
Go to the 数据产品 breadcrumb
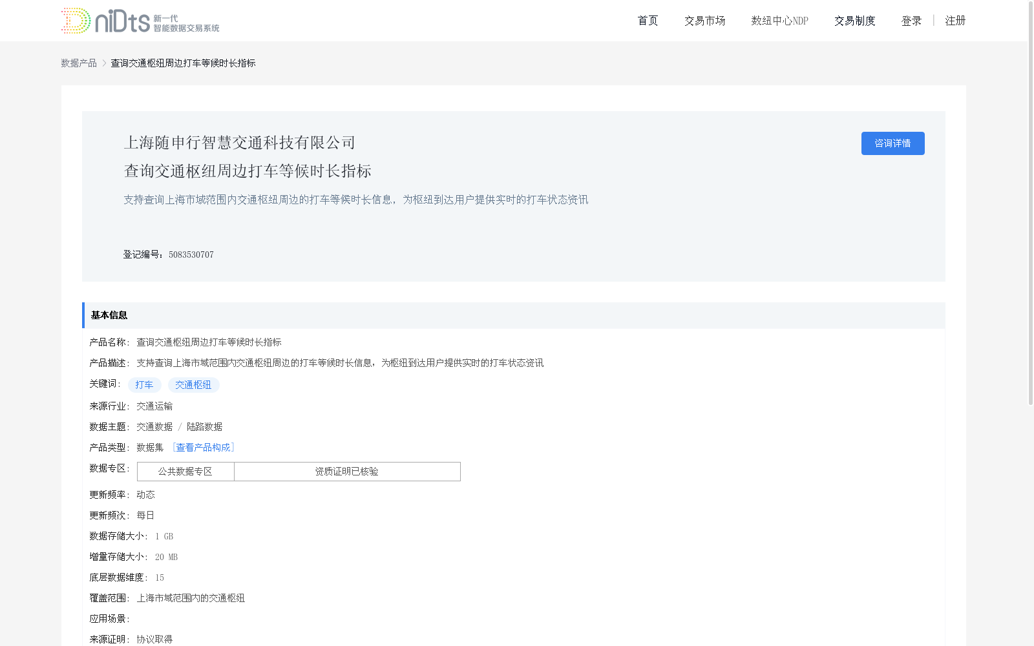tap(79, 63)
